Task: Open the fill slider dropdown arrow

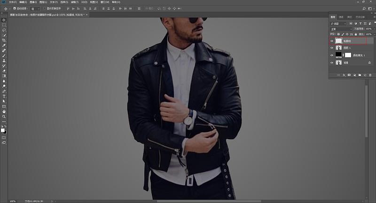Action: click(374, 34)
